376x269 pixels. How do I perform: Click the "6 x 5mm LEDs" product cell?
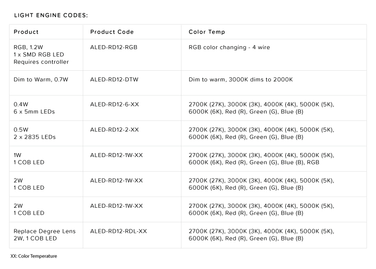pos(34,112)
